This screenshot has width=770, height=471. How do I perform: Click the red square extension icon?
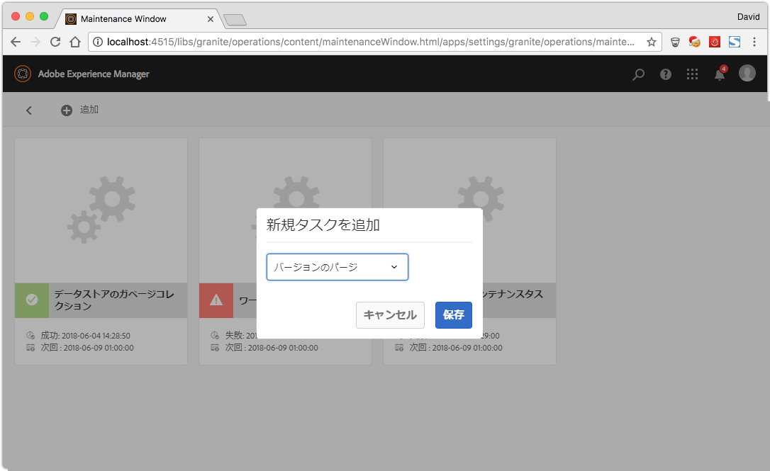[x=715, y=42]
